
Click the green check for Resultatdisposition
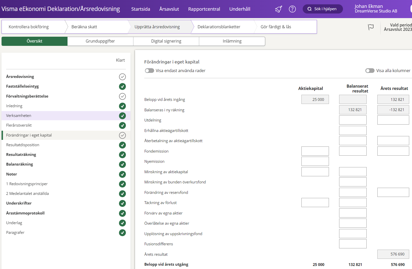[122, 145]
